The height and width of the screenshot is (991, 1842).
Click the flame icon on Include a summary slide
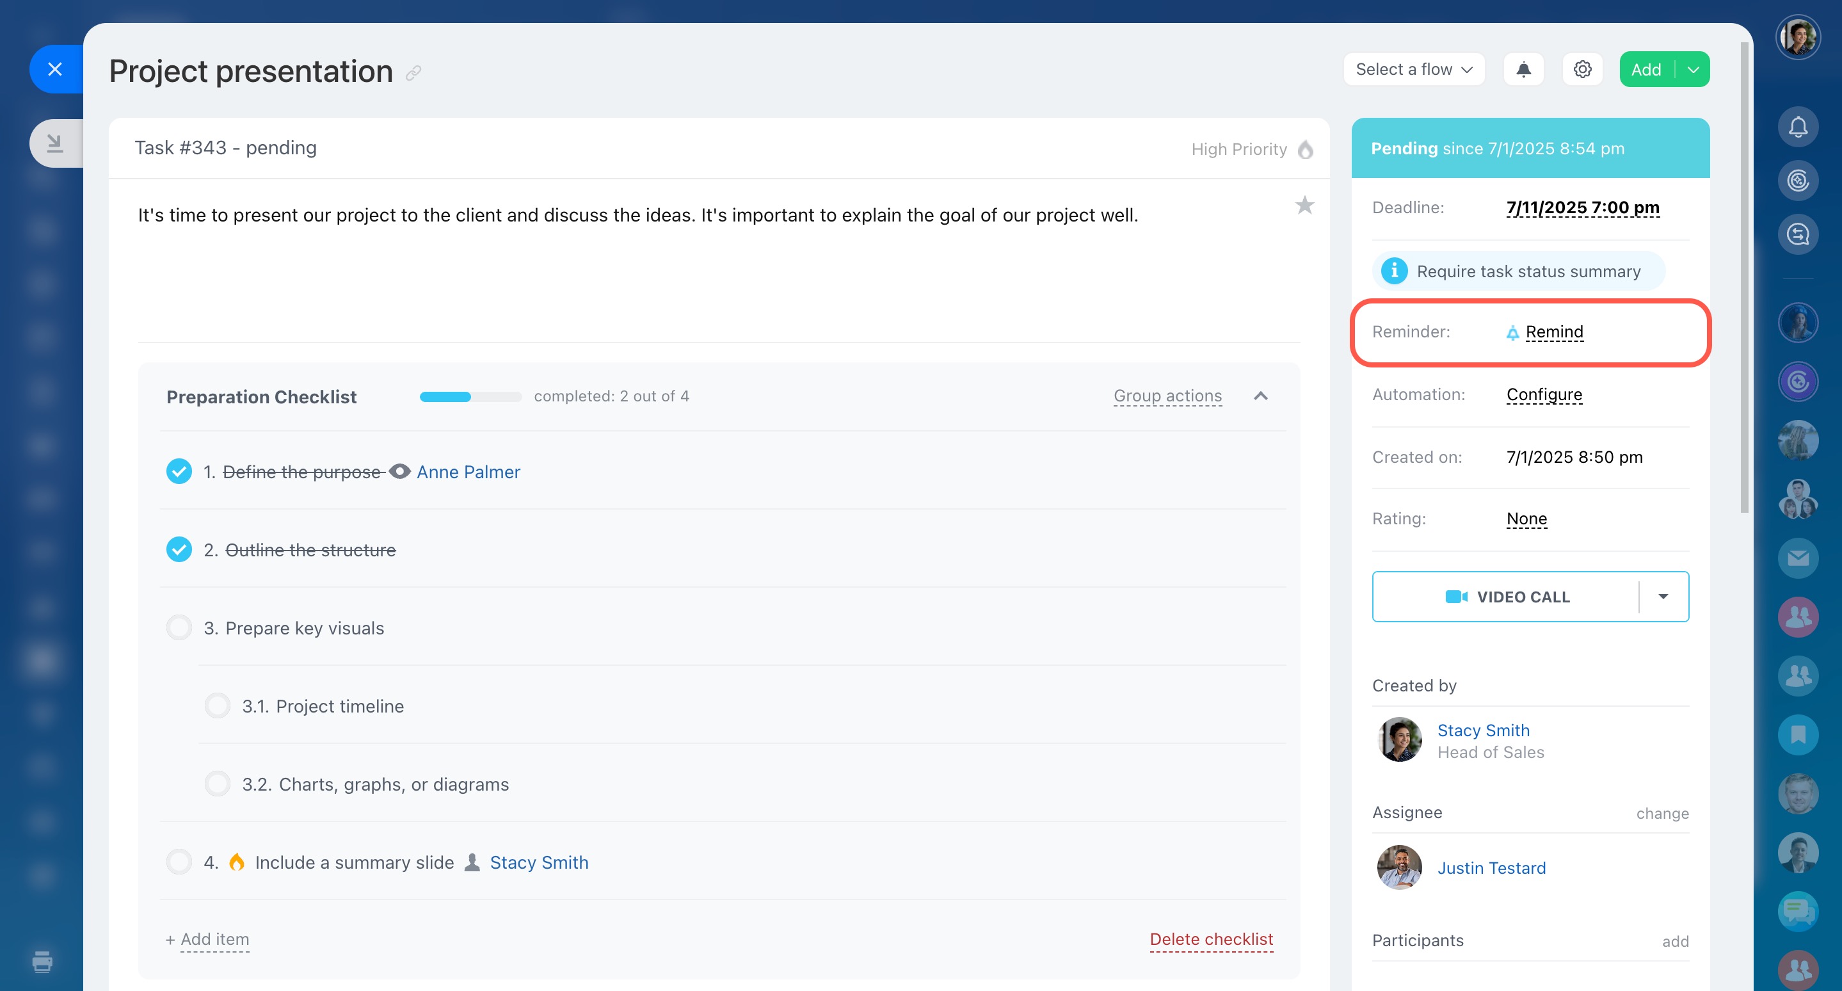pyautogui.click(x=237, y=862)
